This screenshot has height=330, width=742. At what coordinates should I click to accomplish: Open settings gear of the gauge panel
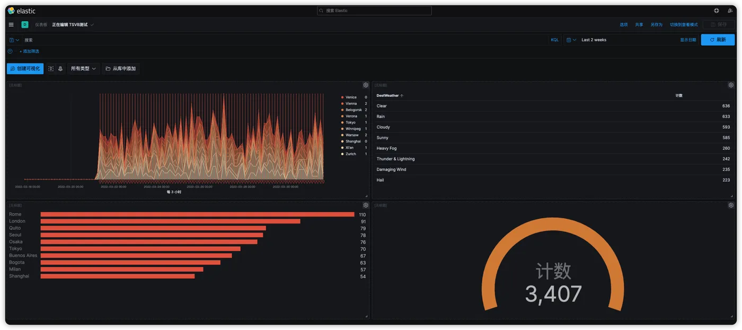[x=731, y=206]
